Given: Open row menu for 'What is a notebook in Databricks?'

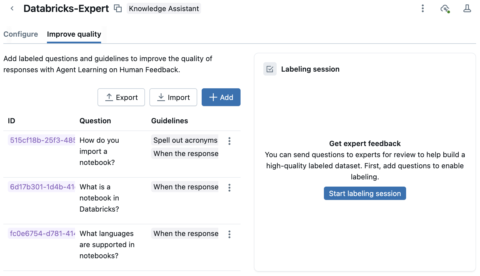Looking at the screenshot, I should click(229, 188).
